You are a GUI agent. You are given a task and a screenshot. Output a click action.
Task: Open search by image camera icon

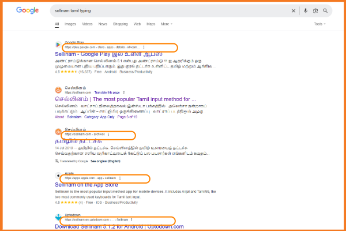(x=315, y=10)
